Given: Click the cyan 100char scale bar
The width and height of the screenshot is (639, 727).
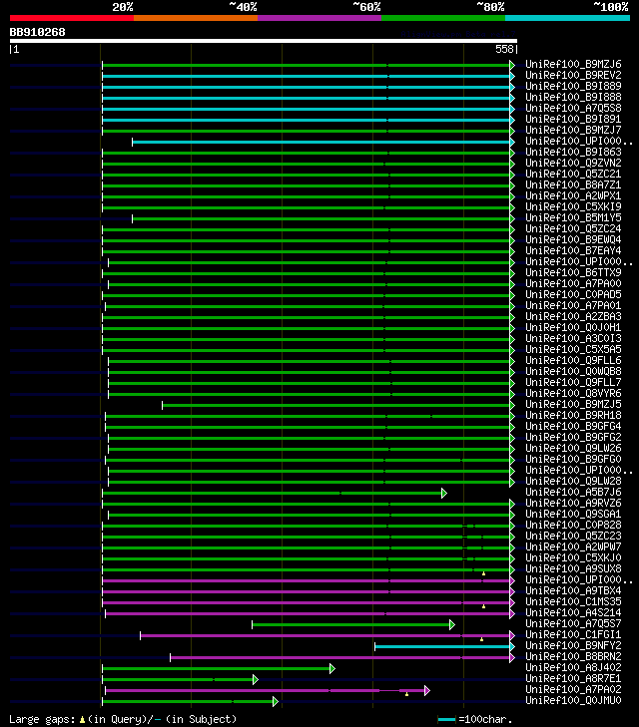Looking at the screenshot, I should click(446, 720).
